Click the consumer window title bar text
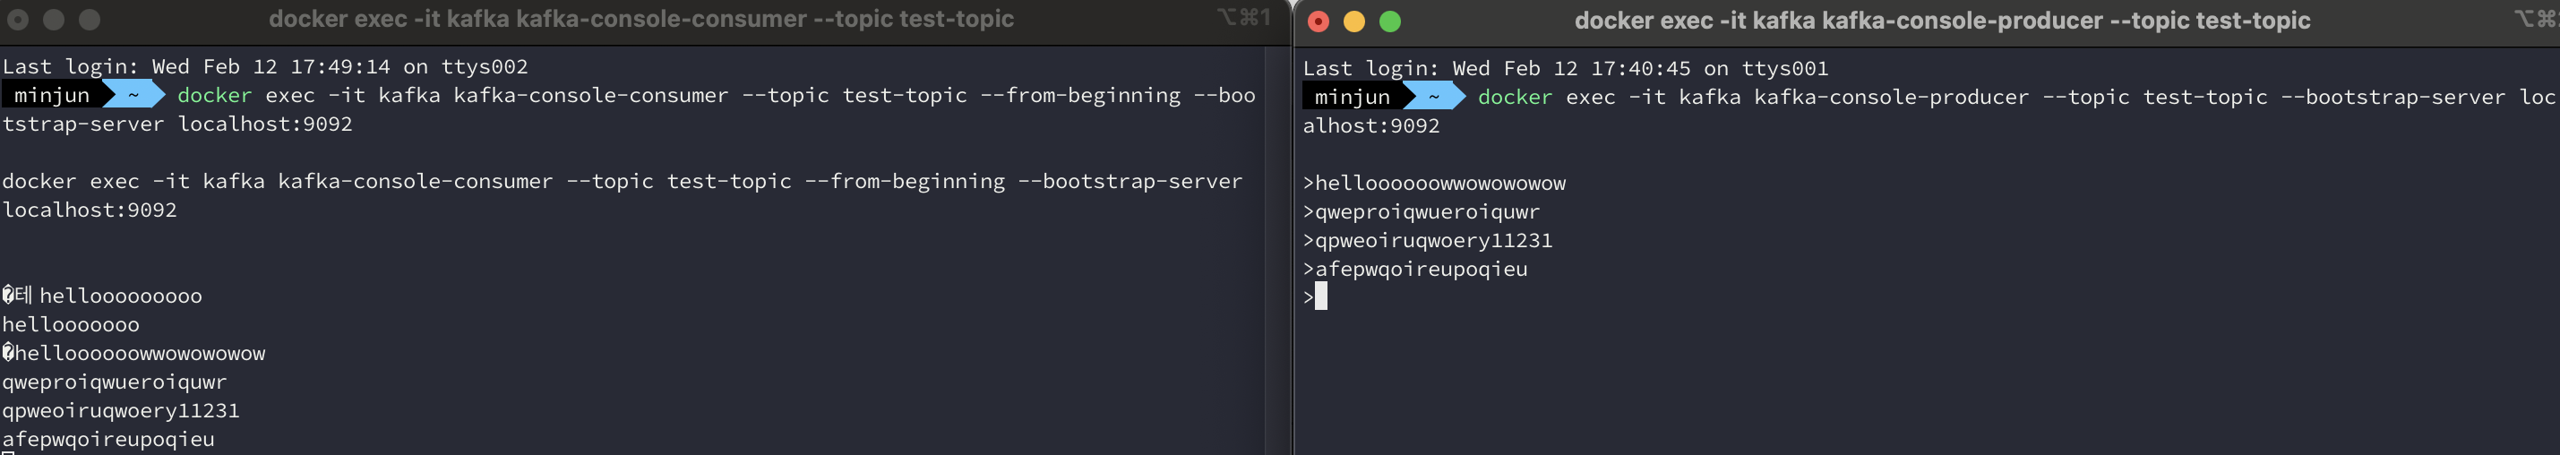2560x455 pixels. [641, 19]
